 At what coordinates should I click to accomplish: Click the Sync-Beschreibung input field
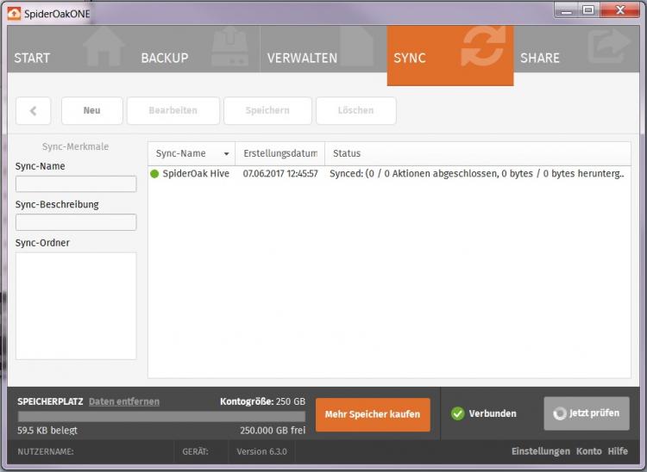(76, 222)
